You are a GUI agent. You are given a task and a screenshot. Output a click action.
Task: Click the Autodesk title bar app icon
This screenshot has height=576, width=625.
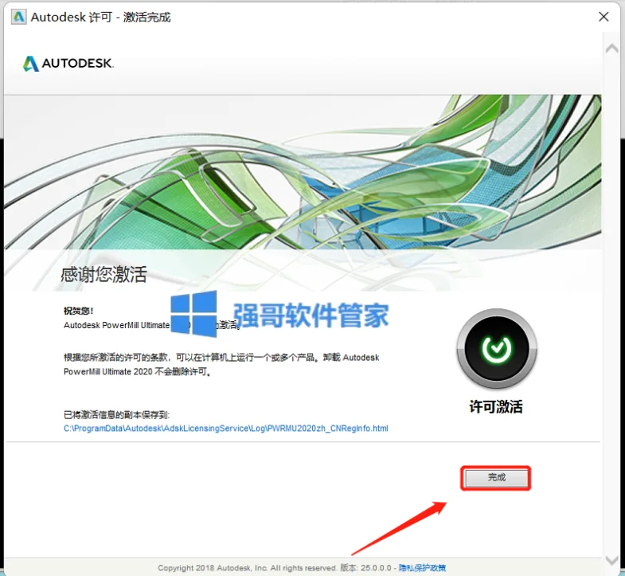tap(18, 17)
